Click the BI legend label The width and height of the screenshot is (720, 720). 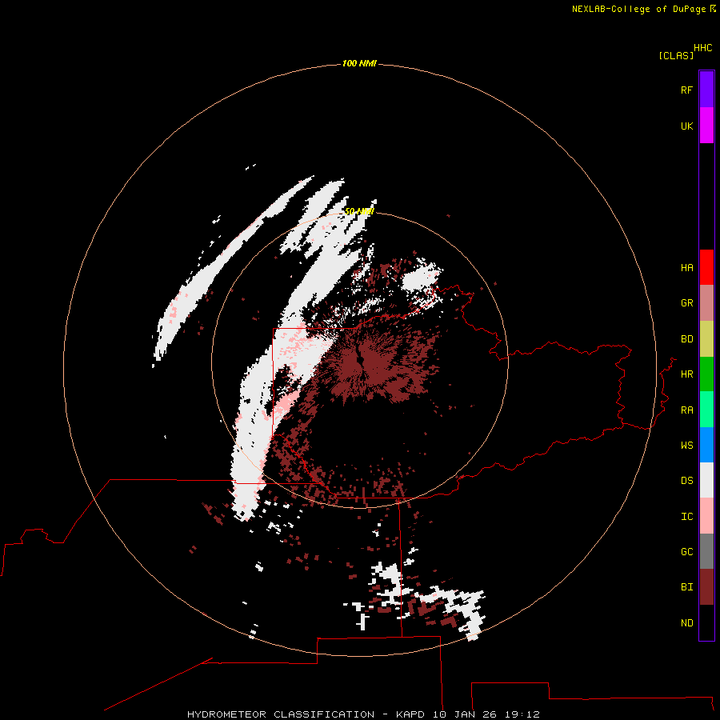(686, 587)
